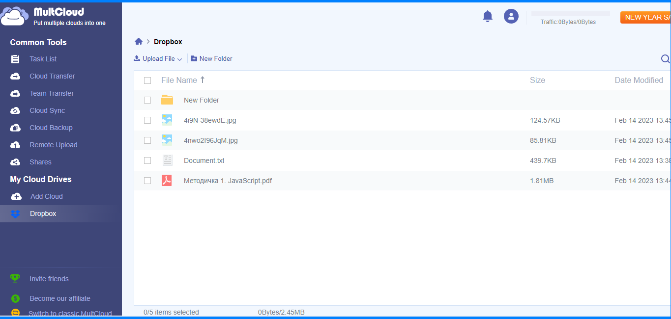The height and width of the screenshot is (319, 671).
Task: Click the Invite friends link
Action: [x=49, y=279]
